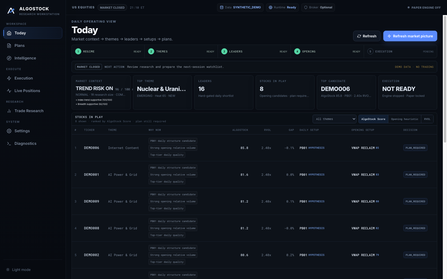The width and height of the screenshot is (447, 279).
Task: Click the Trade Research bar chart icon
Action: point(9,111)
